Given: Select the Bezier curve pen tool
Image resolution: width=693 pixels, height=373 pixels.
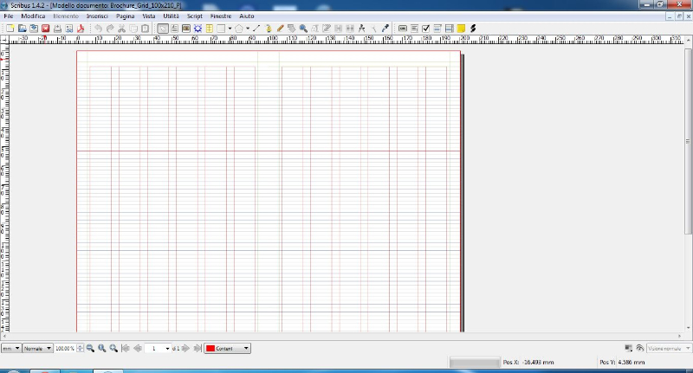Looking at the screenshot, I should 269,28.
